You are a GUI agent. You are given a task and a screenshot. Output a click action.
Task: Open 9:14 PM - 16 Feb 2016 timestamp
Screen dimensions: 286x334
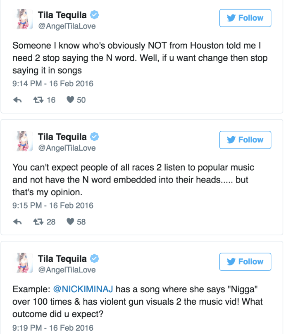pos(53,83)
